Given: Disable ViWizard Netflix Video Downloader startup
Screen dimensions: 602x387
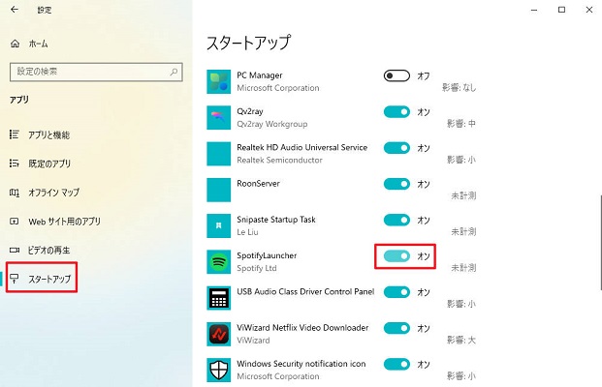Looking at the screenshot, I should click(x=396, y=328).
